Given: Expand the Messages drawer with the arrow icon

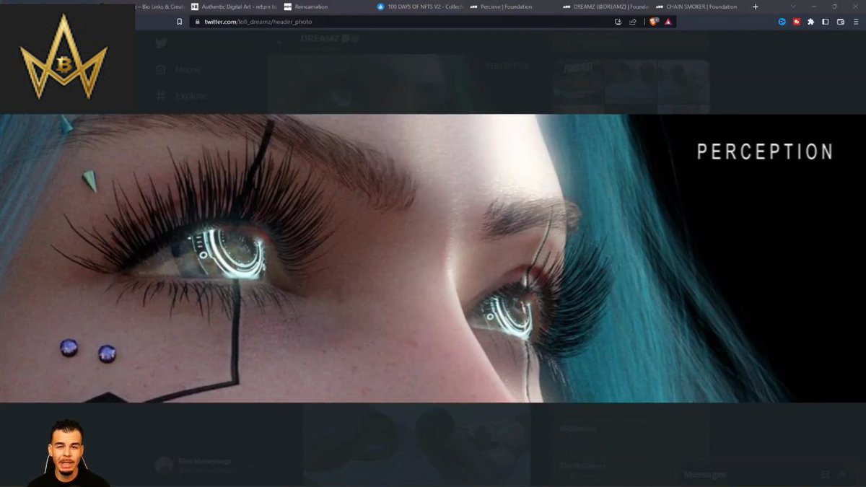Looking at the screenshot, I should (842, 474).
